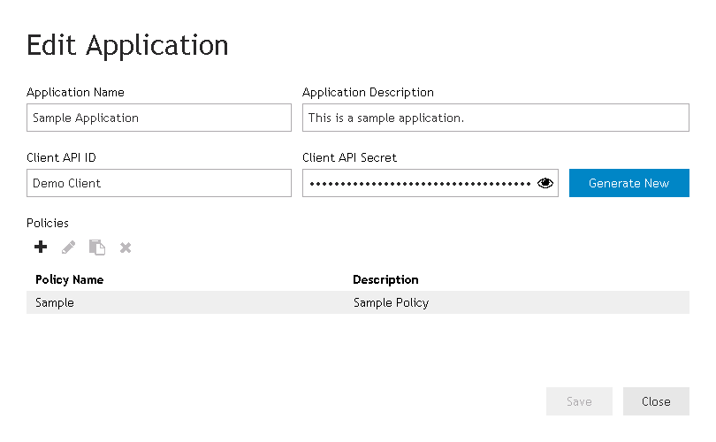716x442 pixels.
Task: Click the Client API Secret label
Action: point(349,157)
